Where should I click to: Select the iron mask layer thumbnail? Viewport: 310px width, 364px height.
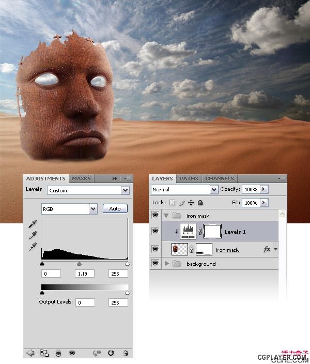180,249
